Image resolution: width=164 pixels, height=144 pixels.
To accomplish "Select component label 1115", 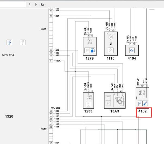I will (111, 58).
